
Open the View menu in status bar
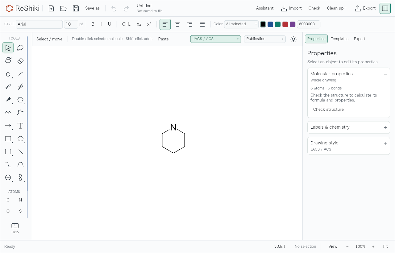(x=333, y=247)
